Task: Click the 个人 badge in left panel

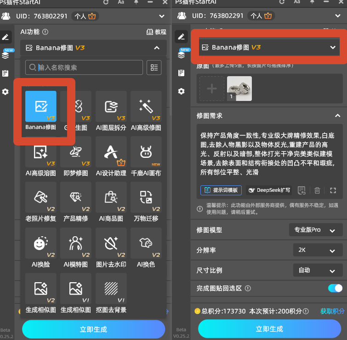Action: [85, 16]
